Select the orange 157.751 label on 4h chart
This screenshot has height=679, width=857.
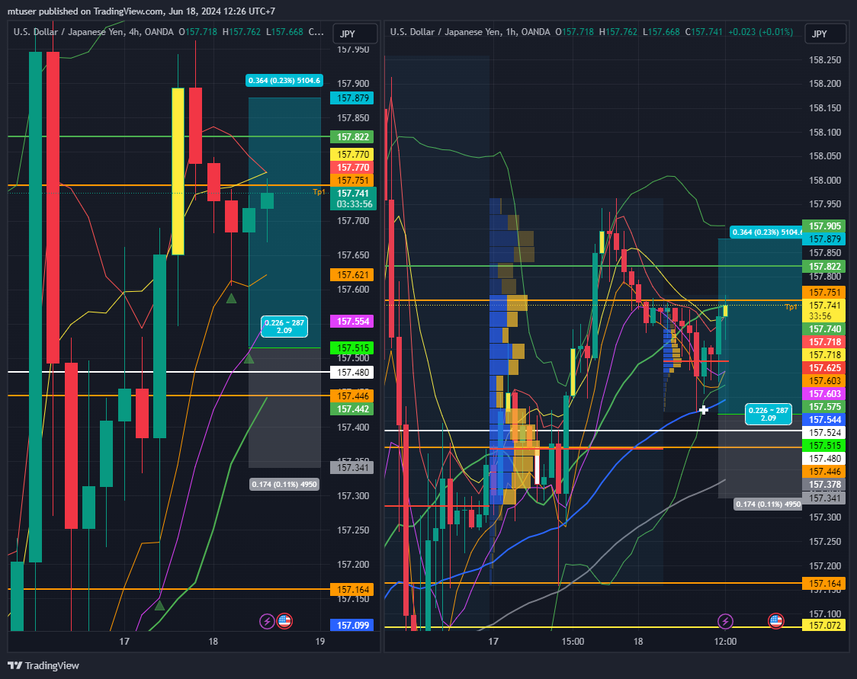coord(352,181)
